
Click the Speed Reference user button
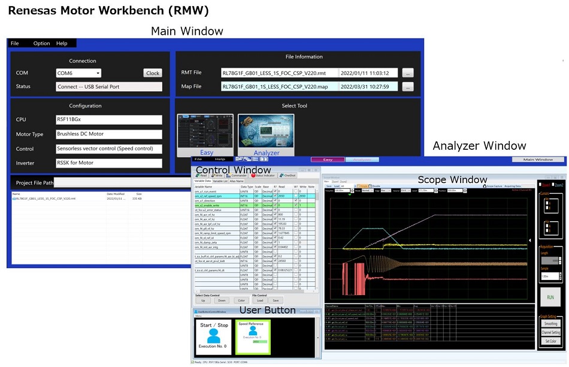[x=253, y=337]
